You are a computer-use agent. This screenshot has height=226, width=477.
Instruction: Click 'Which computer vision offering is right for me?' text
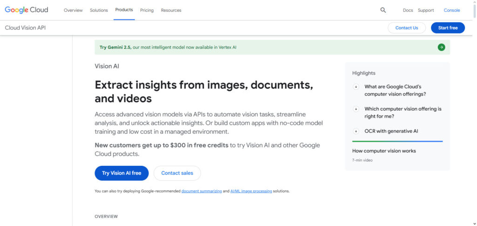(x=403, y=113)
